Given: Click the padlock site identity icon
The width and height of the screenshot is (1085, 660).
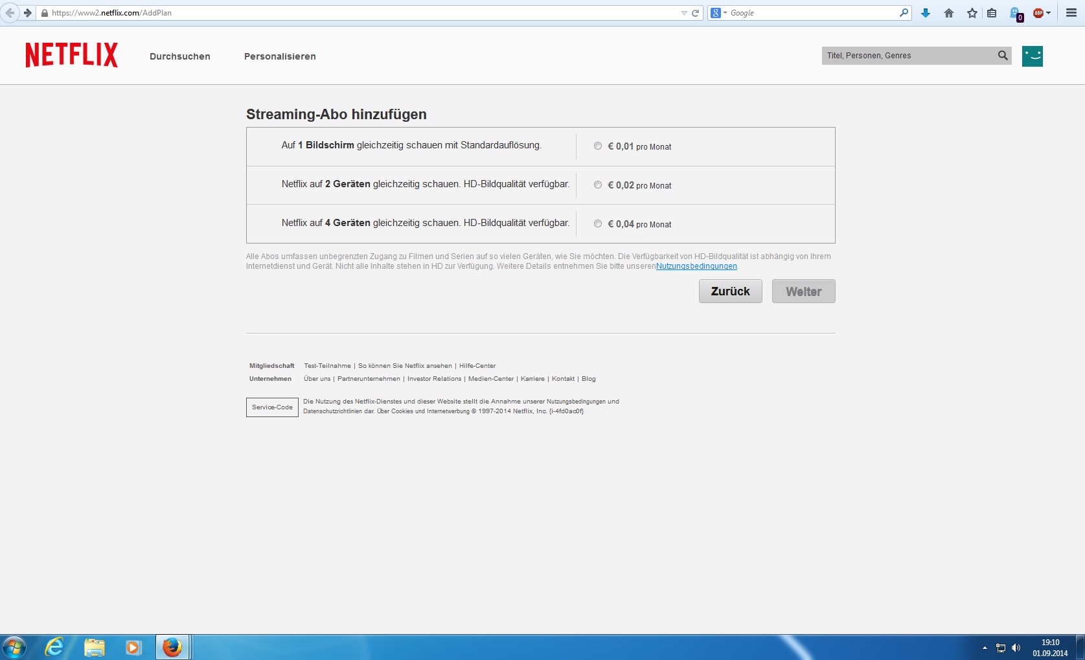Looking at the screenshot, I should coord(44,13).
